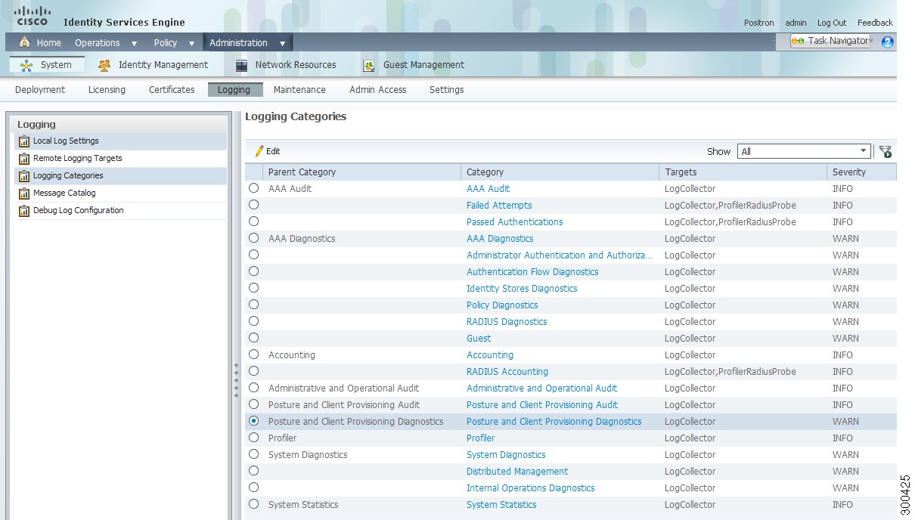Select the AAA Audit row radio button
The image size is (915, 520).
click(253, 188)
